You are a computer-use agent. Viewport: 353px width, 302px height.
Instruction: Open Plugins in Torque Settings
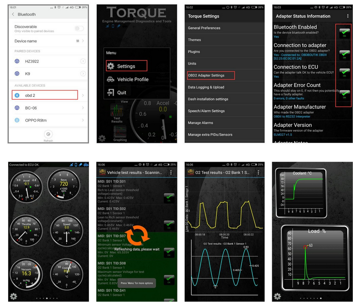[224, 52]
